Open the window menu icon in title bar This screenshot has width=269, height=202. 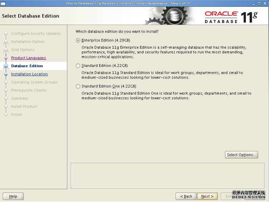3,3
